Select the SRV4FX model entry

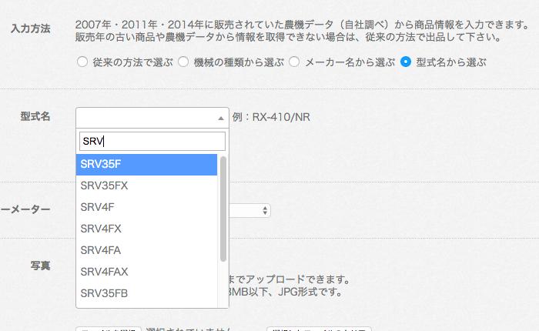pyautogui.click(x=146, y=229)
